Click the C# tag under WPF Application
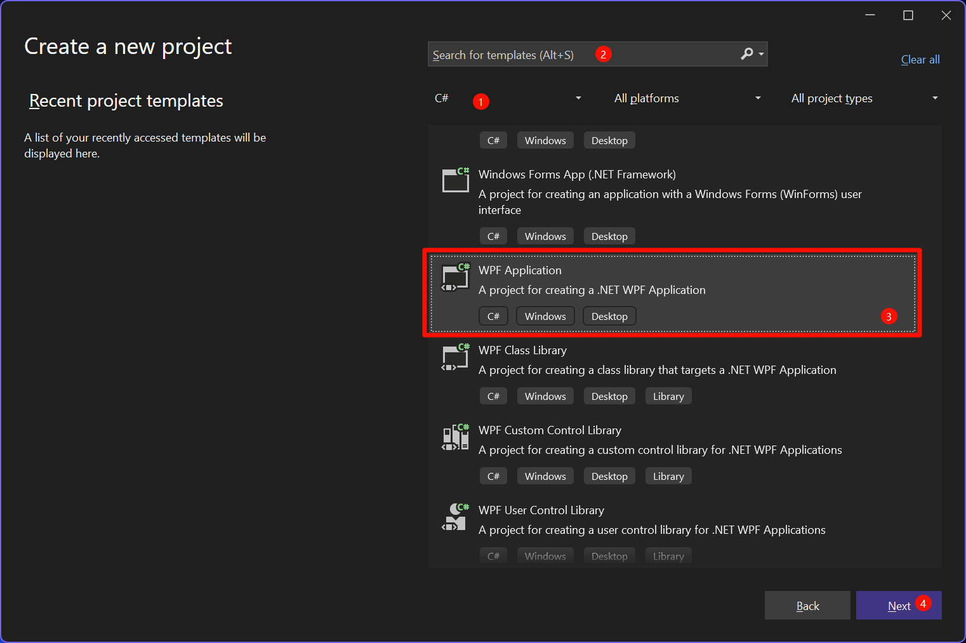The image size is (966, 643). (x=493, y=316)
